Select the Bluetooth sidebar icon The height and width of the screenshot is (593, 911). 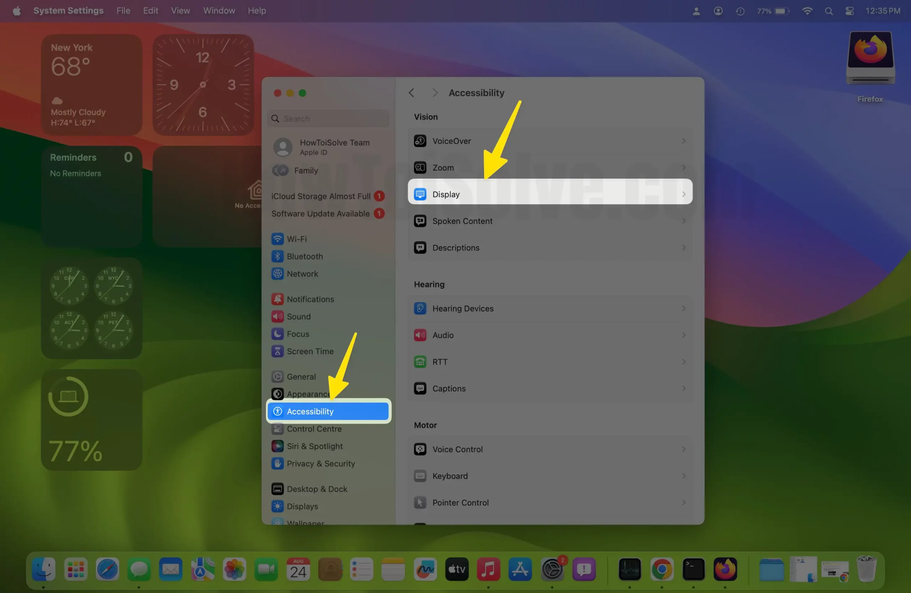pos(278,256)
